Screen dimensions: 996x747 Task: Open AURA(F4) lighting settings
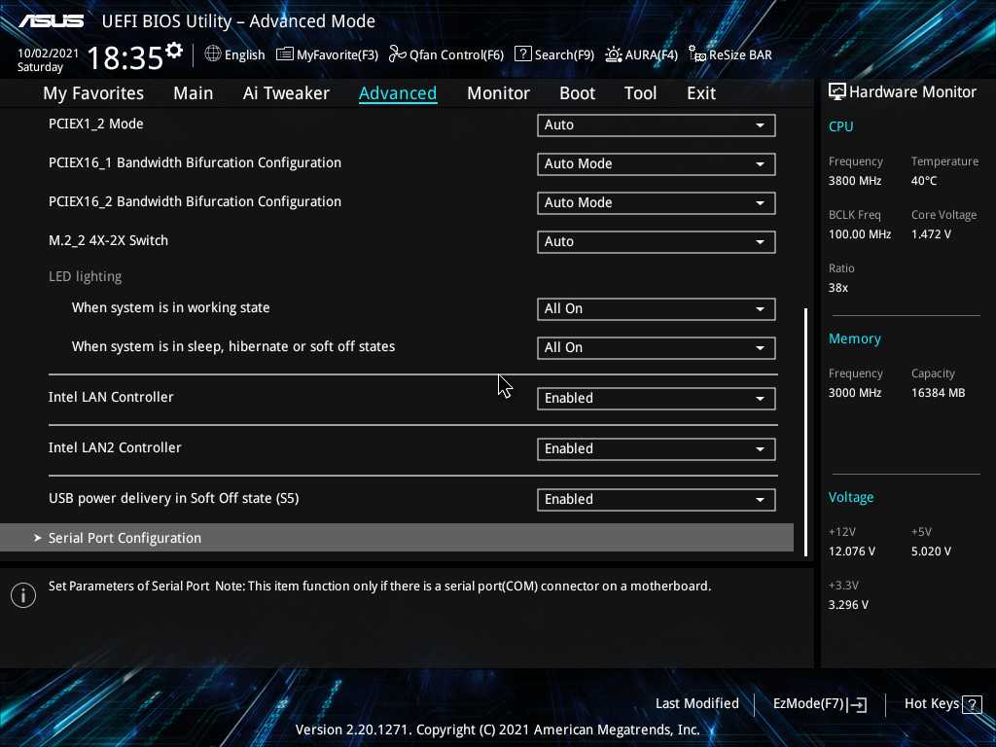pyautogui.click(x=614, y=54)
